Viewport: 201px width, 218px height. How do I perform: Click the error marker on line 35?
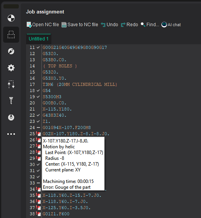pyautogui.click(x=39, y=195)
